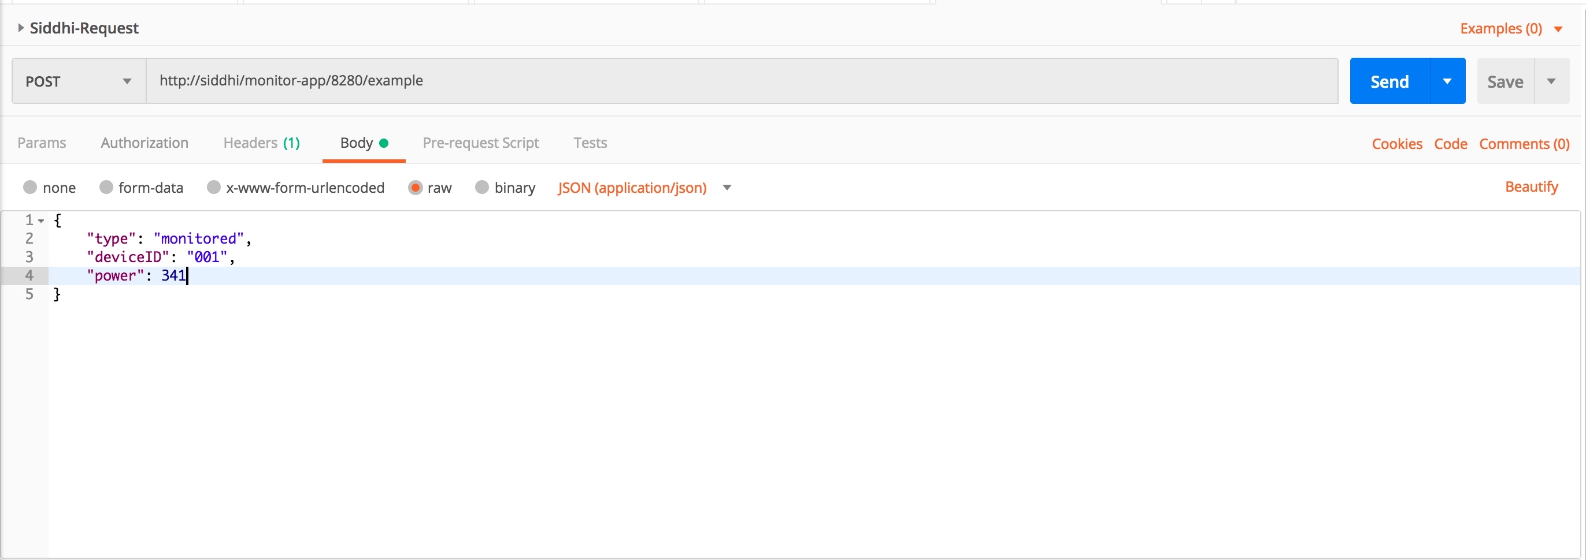1586x560 pixels.
Task: Open the Cookies manager
Action: (1396, 143)
